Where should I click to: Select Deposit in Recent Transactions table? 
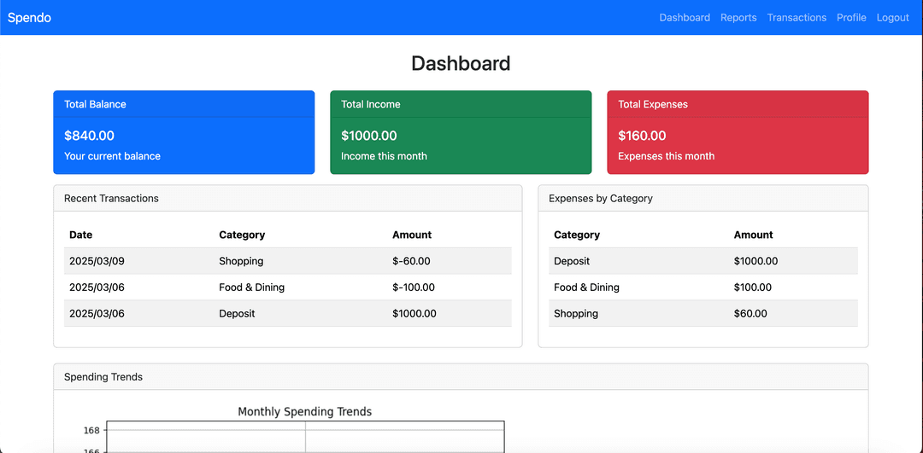click(238, 314)
